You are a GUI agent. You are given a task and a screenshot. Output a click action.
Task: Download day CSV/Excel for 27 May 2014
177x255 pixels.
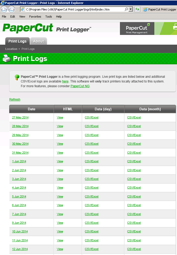(x=92, y=117)
